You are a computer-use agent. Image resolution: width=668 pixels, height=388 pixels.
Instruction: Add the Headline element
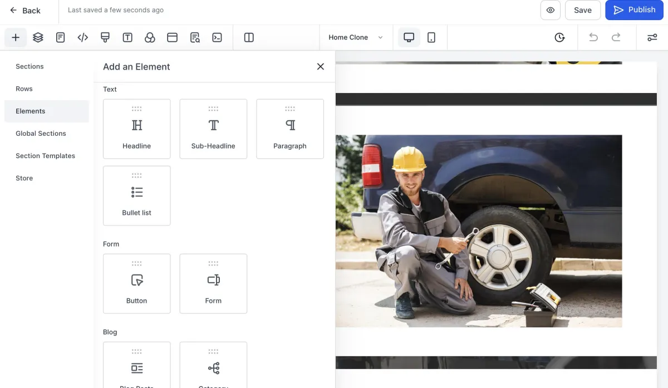point(137,129)
